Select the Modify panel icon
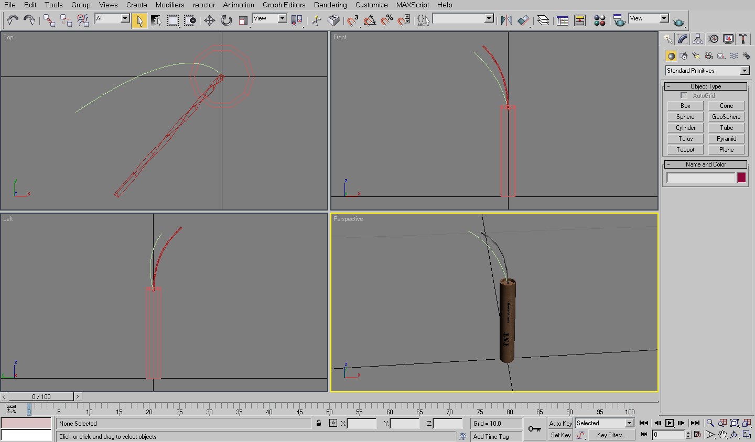 point(682,39)
